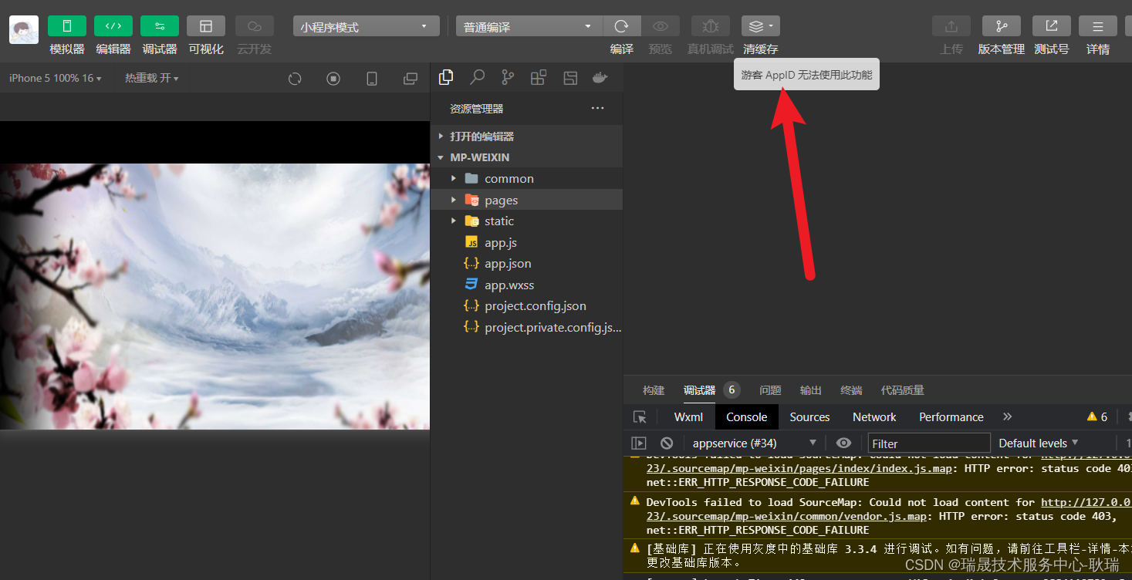Screen dimensions: 1132x580
Task: Click the detach simulator window icon
Action: tap(411, 79)
